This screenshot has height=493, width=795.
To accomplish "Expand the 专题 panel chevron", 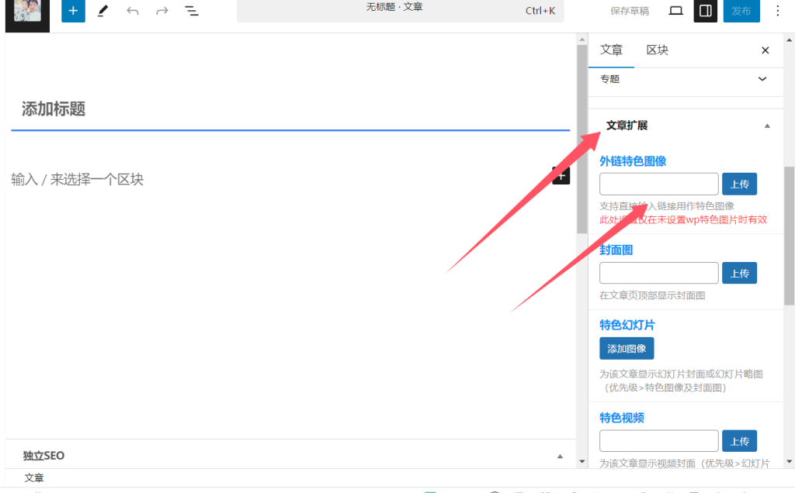I will (762, 79).
